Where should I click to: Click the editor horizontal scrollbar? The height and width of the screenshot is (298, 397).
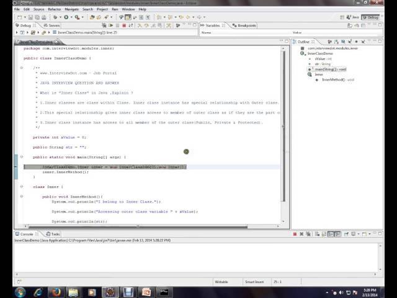tap(138, 226)
